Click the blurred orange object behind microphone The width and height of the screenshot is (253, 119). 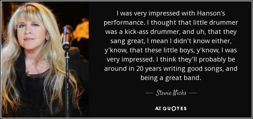coord(81,30)
